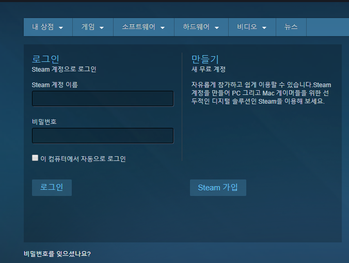Open the 소프트웨어 dropdown menu
The height and width of the screenshot is (263, 349).
click(144, 27)
